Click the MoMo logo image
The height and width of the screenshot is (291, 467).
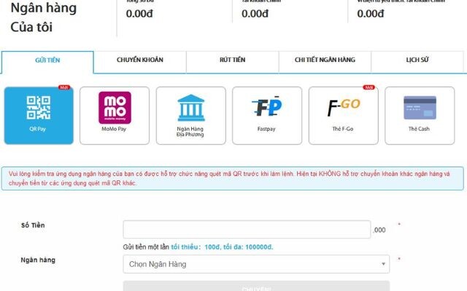(115, 108)
